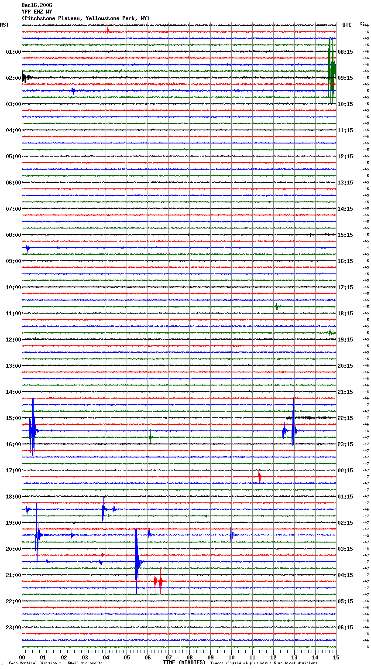The image size is (371, 669).
Task: Select the 04:00 MST time label
Action: 14,130
